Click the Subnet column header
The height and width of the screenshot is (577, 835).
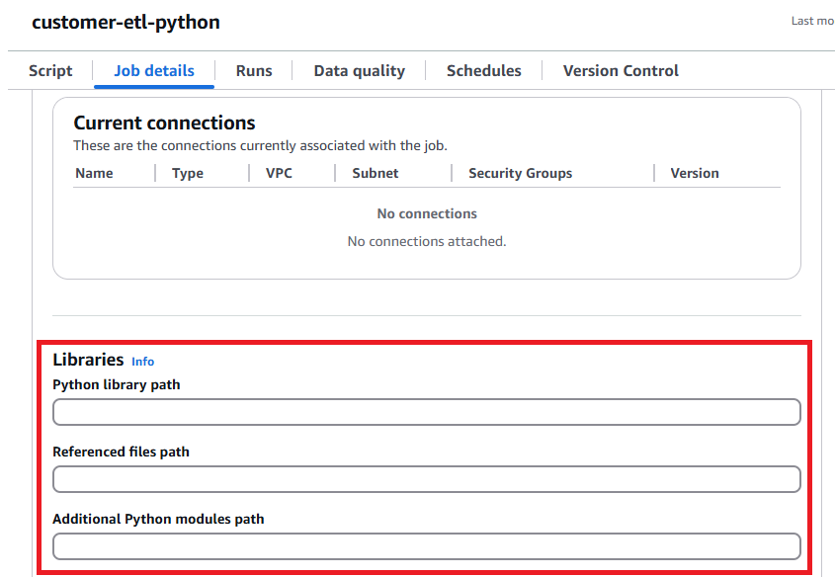376,173
